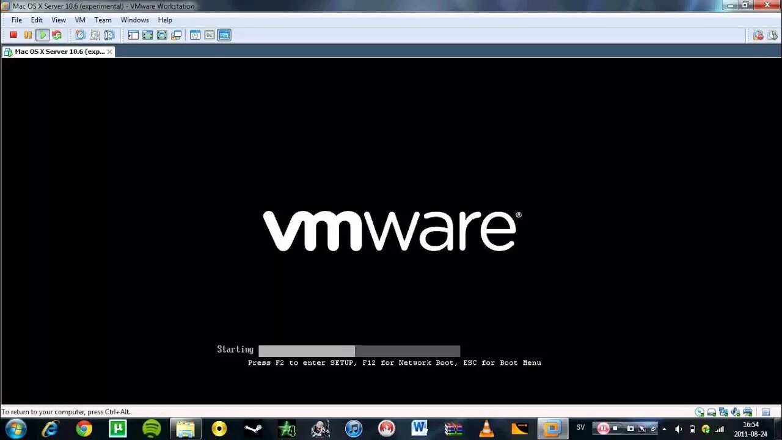The image size is (782, 440).
Task: Open iTunes from the taskbar
Action: click(354, 429)
